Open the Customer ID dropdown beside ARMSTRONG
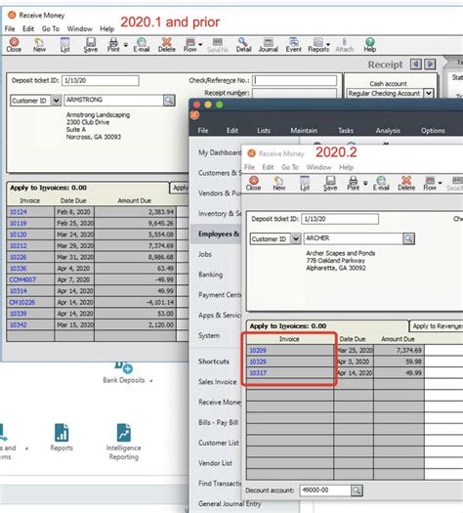 tap(57, 101)
